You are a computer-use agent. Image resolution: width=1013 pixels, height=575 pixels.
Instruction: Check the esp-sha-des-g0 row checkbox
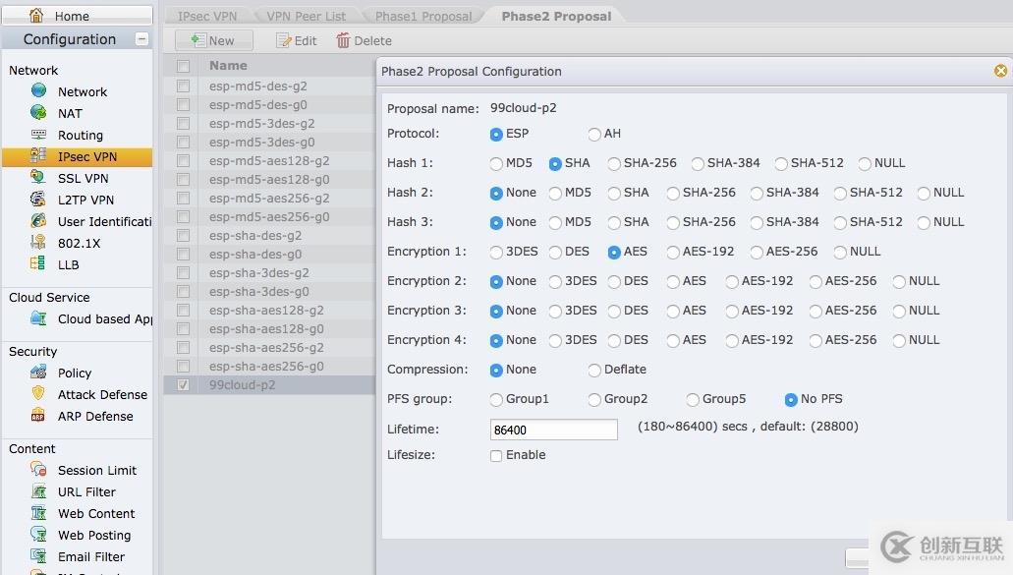pos(184,254)
